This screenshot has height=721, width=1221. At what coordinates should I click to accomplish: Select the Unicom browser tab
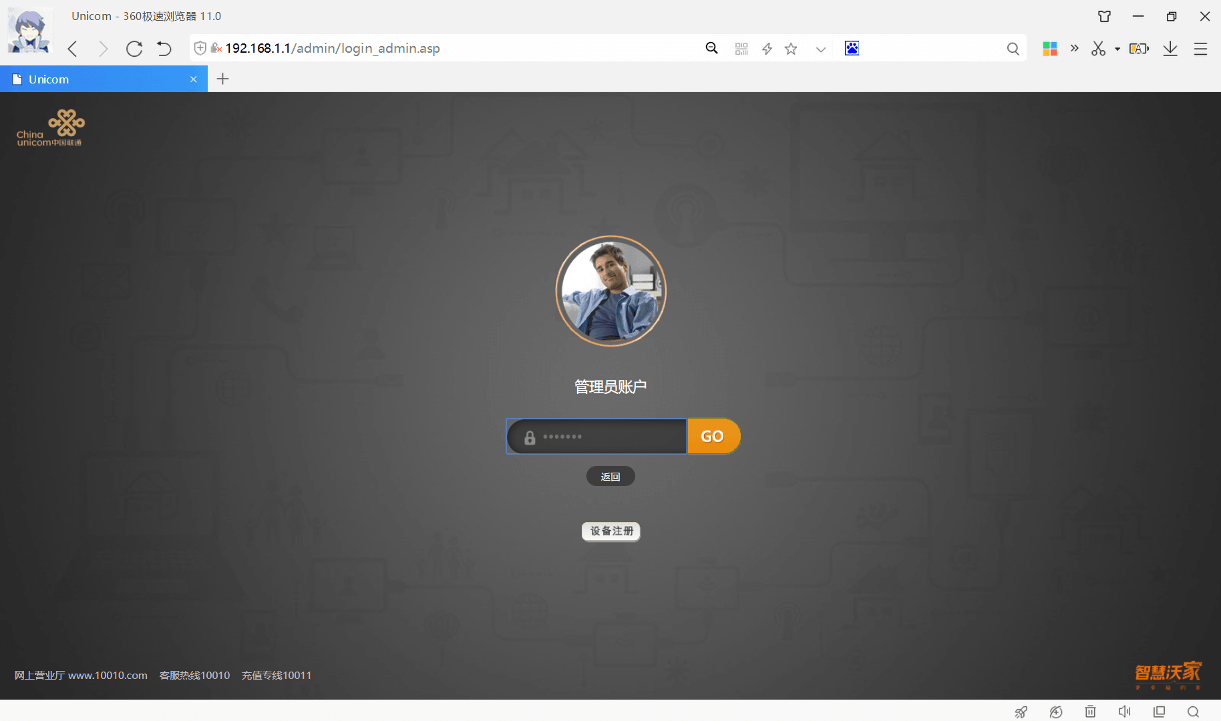tap(104, 79)
